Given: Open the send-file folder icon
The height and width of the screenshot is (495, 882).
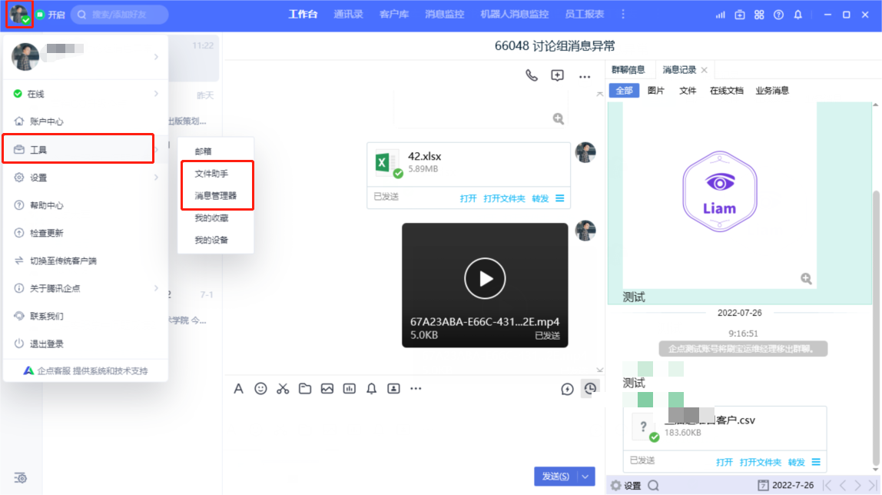Looking at the screenshot, I should [x=305, y=389].
